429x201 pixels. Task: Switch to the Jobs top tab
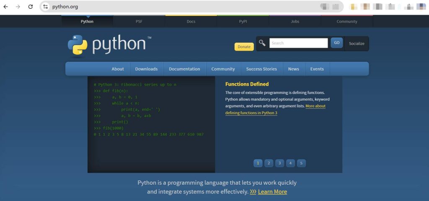point(295,22)
